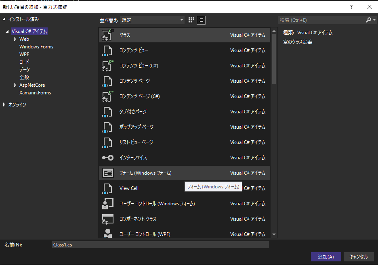Select コード category
The image size is (378, 265).
pyautogui.click(x=24, y=62)
